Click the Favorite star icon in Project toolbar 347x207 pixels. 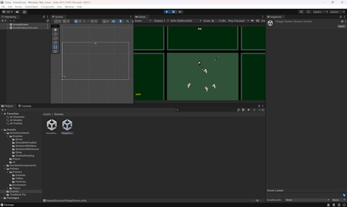254,110
